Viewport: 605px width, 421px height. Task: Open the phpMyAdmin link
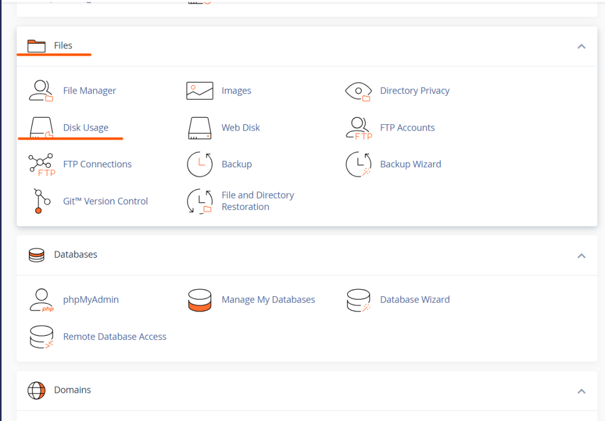(x=91, y=300)
